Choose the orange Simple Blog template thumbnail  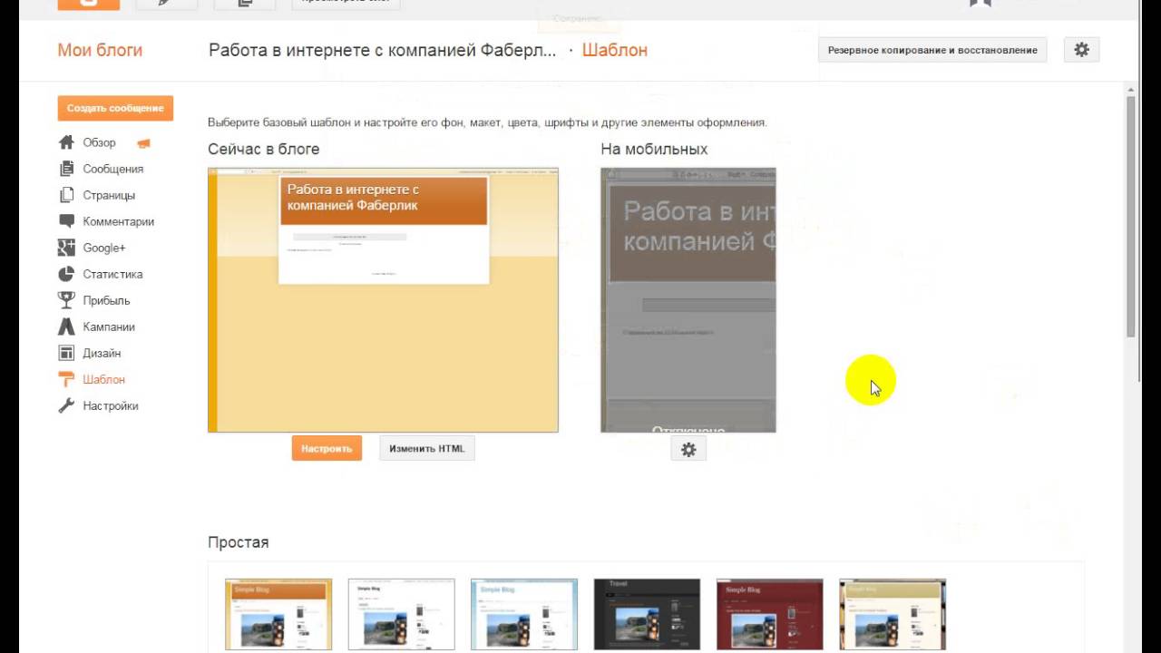coord(278,614)
